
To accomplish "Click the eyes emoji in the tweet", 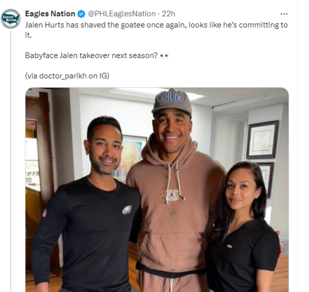I will pyautogui.click(x=165, y=55).
